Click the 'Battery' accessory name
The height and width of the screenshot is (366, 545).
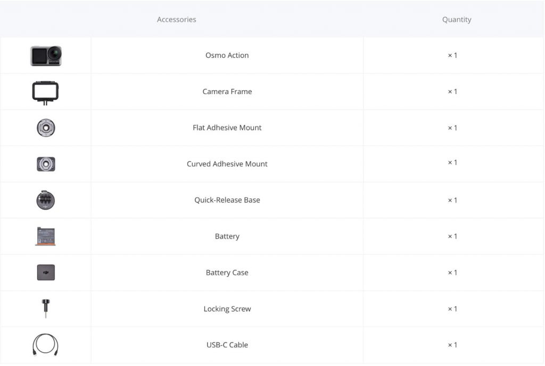pos(227,236)
